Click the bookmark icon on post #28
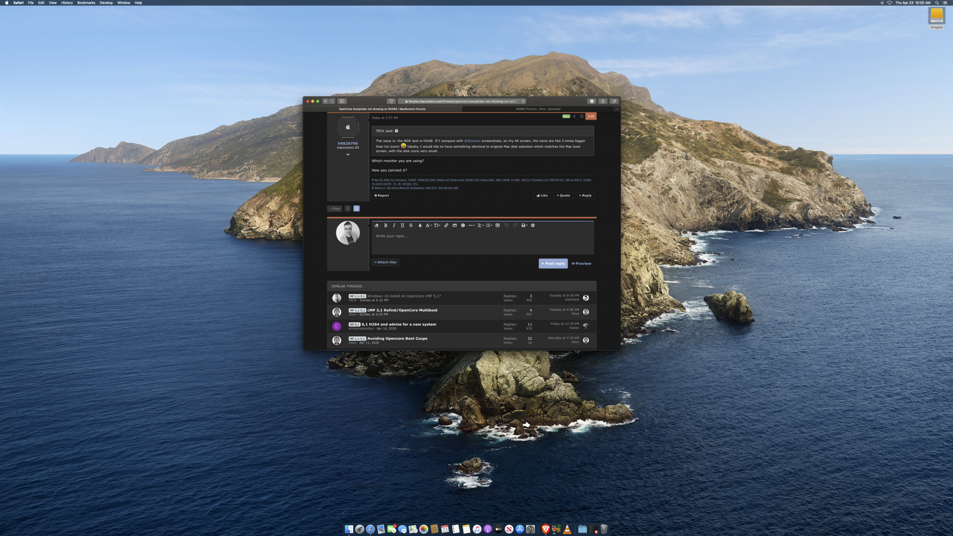The image size is (953, 536). click(x=581, y=116)
